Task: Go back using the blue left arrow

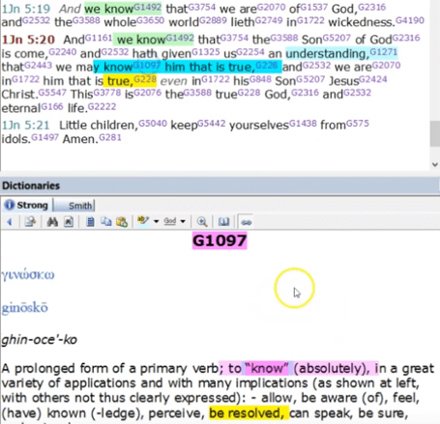Action: click(10, 222)
